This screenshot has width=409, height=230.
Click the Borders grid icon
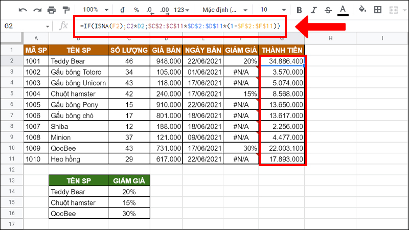(x=378, y=10)
